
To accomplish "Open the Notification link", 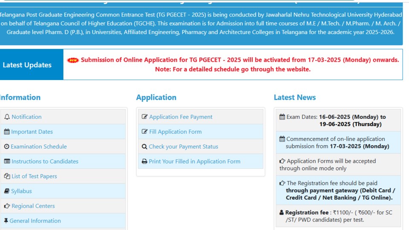I will pyautogui.click(x=26, y=117).
